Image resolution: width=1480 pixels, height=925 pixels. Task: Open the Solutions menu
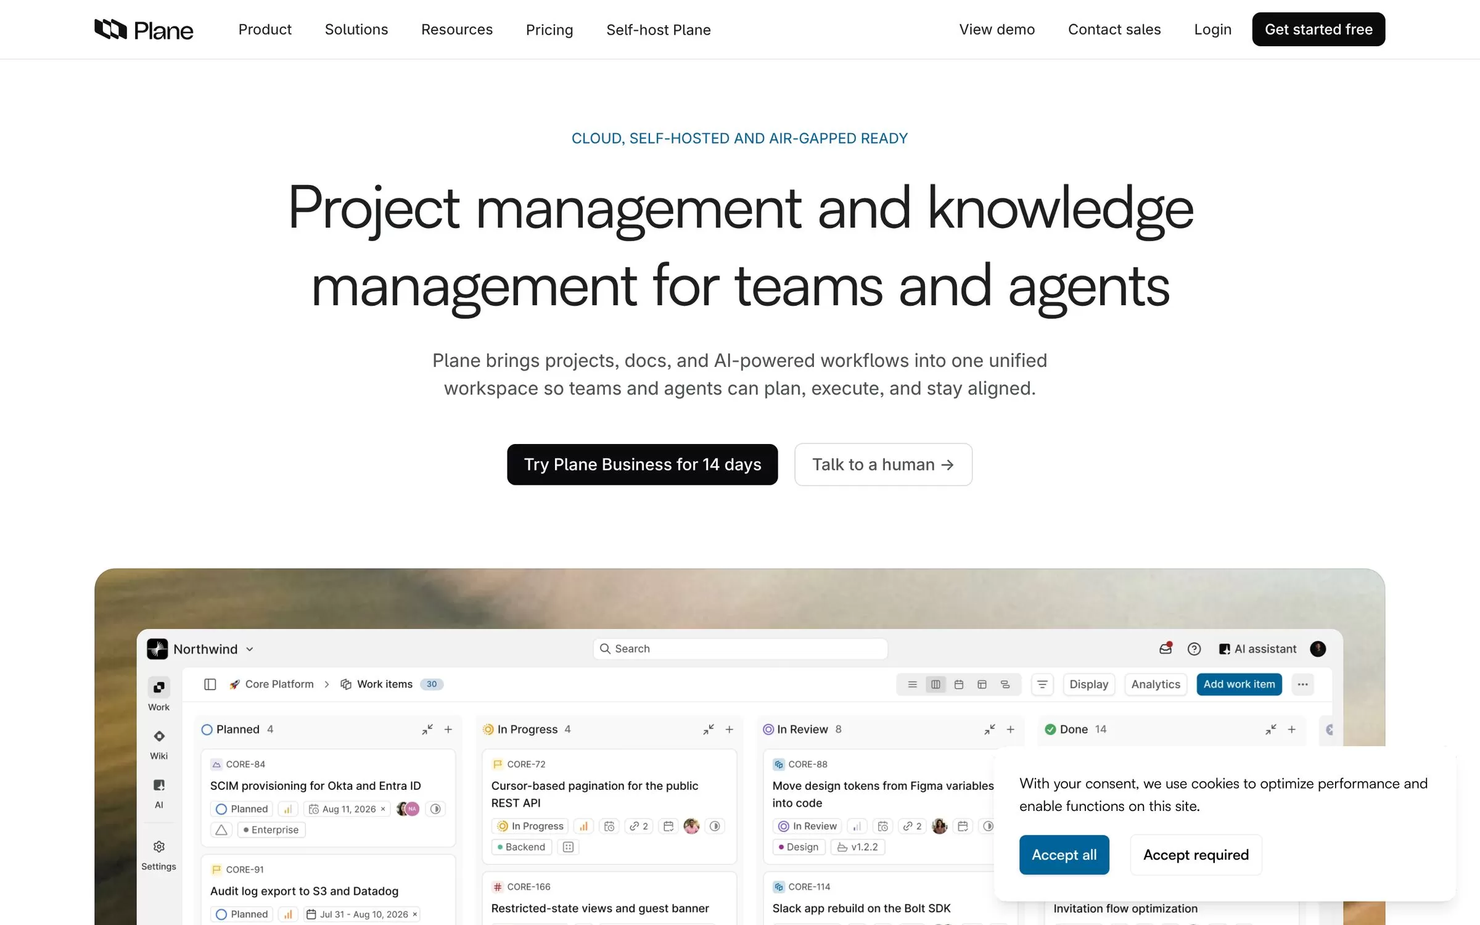(x=356, y=30)
